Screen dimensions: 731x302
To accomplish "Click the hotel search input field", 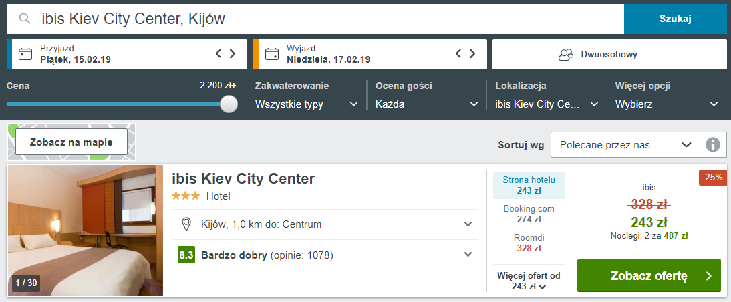I will pyautogui.click(x=315, y=19).
